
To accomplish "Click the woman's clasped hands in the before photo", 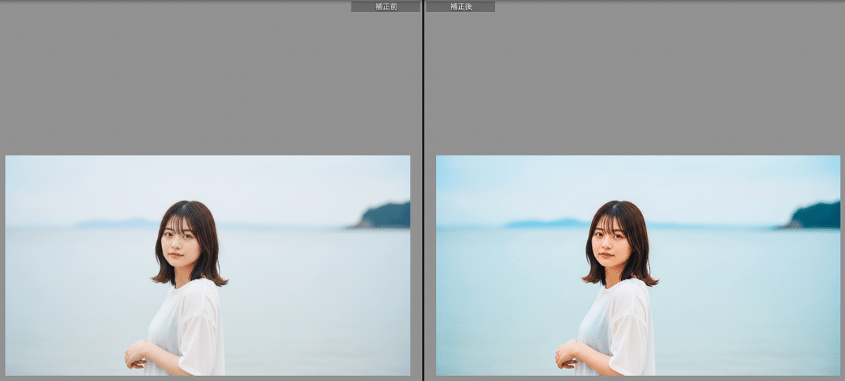I will [x=134, y=356].
